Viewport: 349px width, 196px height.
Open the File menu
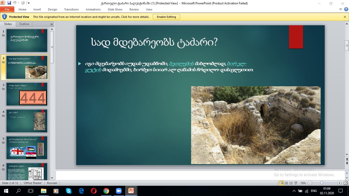tap(7, 9)
